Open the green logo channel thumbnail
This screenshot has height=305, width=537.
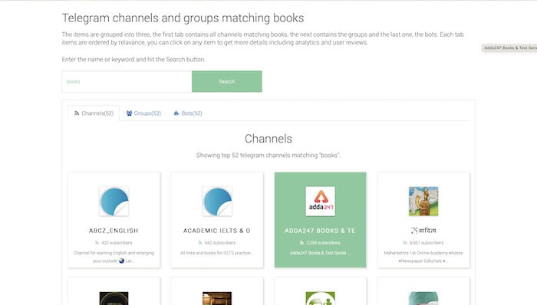tap(320, 299)
